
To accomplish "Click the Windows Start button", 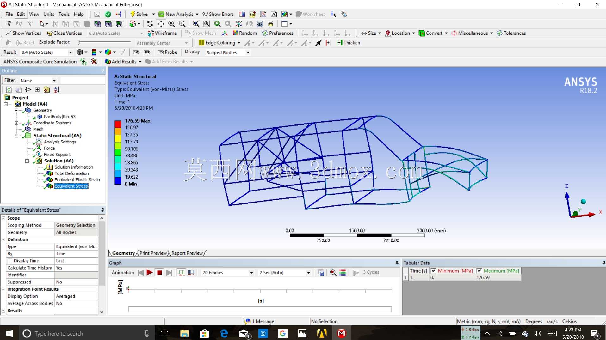I will pyautogui.click(x=9, y=333).
